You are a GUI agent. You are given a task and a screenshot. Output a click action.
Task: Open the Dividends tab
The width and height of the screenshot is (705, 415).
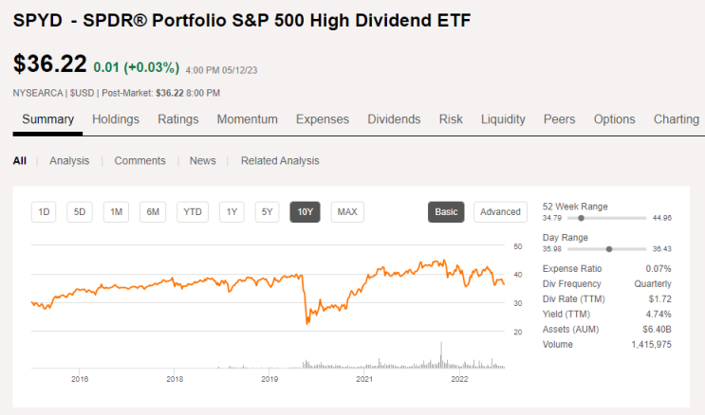tap(394, 119)
